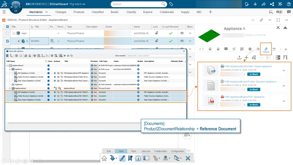
Task: Click the upload document icon
Action: click(239, 57)
